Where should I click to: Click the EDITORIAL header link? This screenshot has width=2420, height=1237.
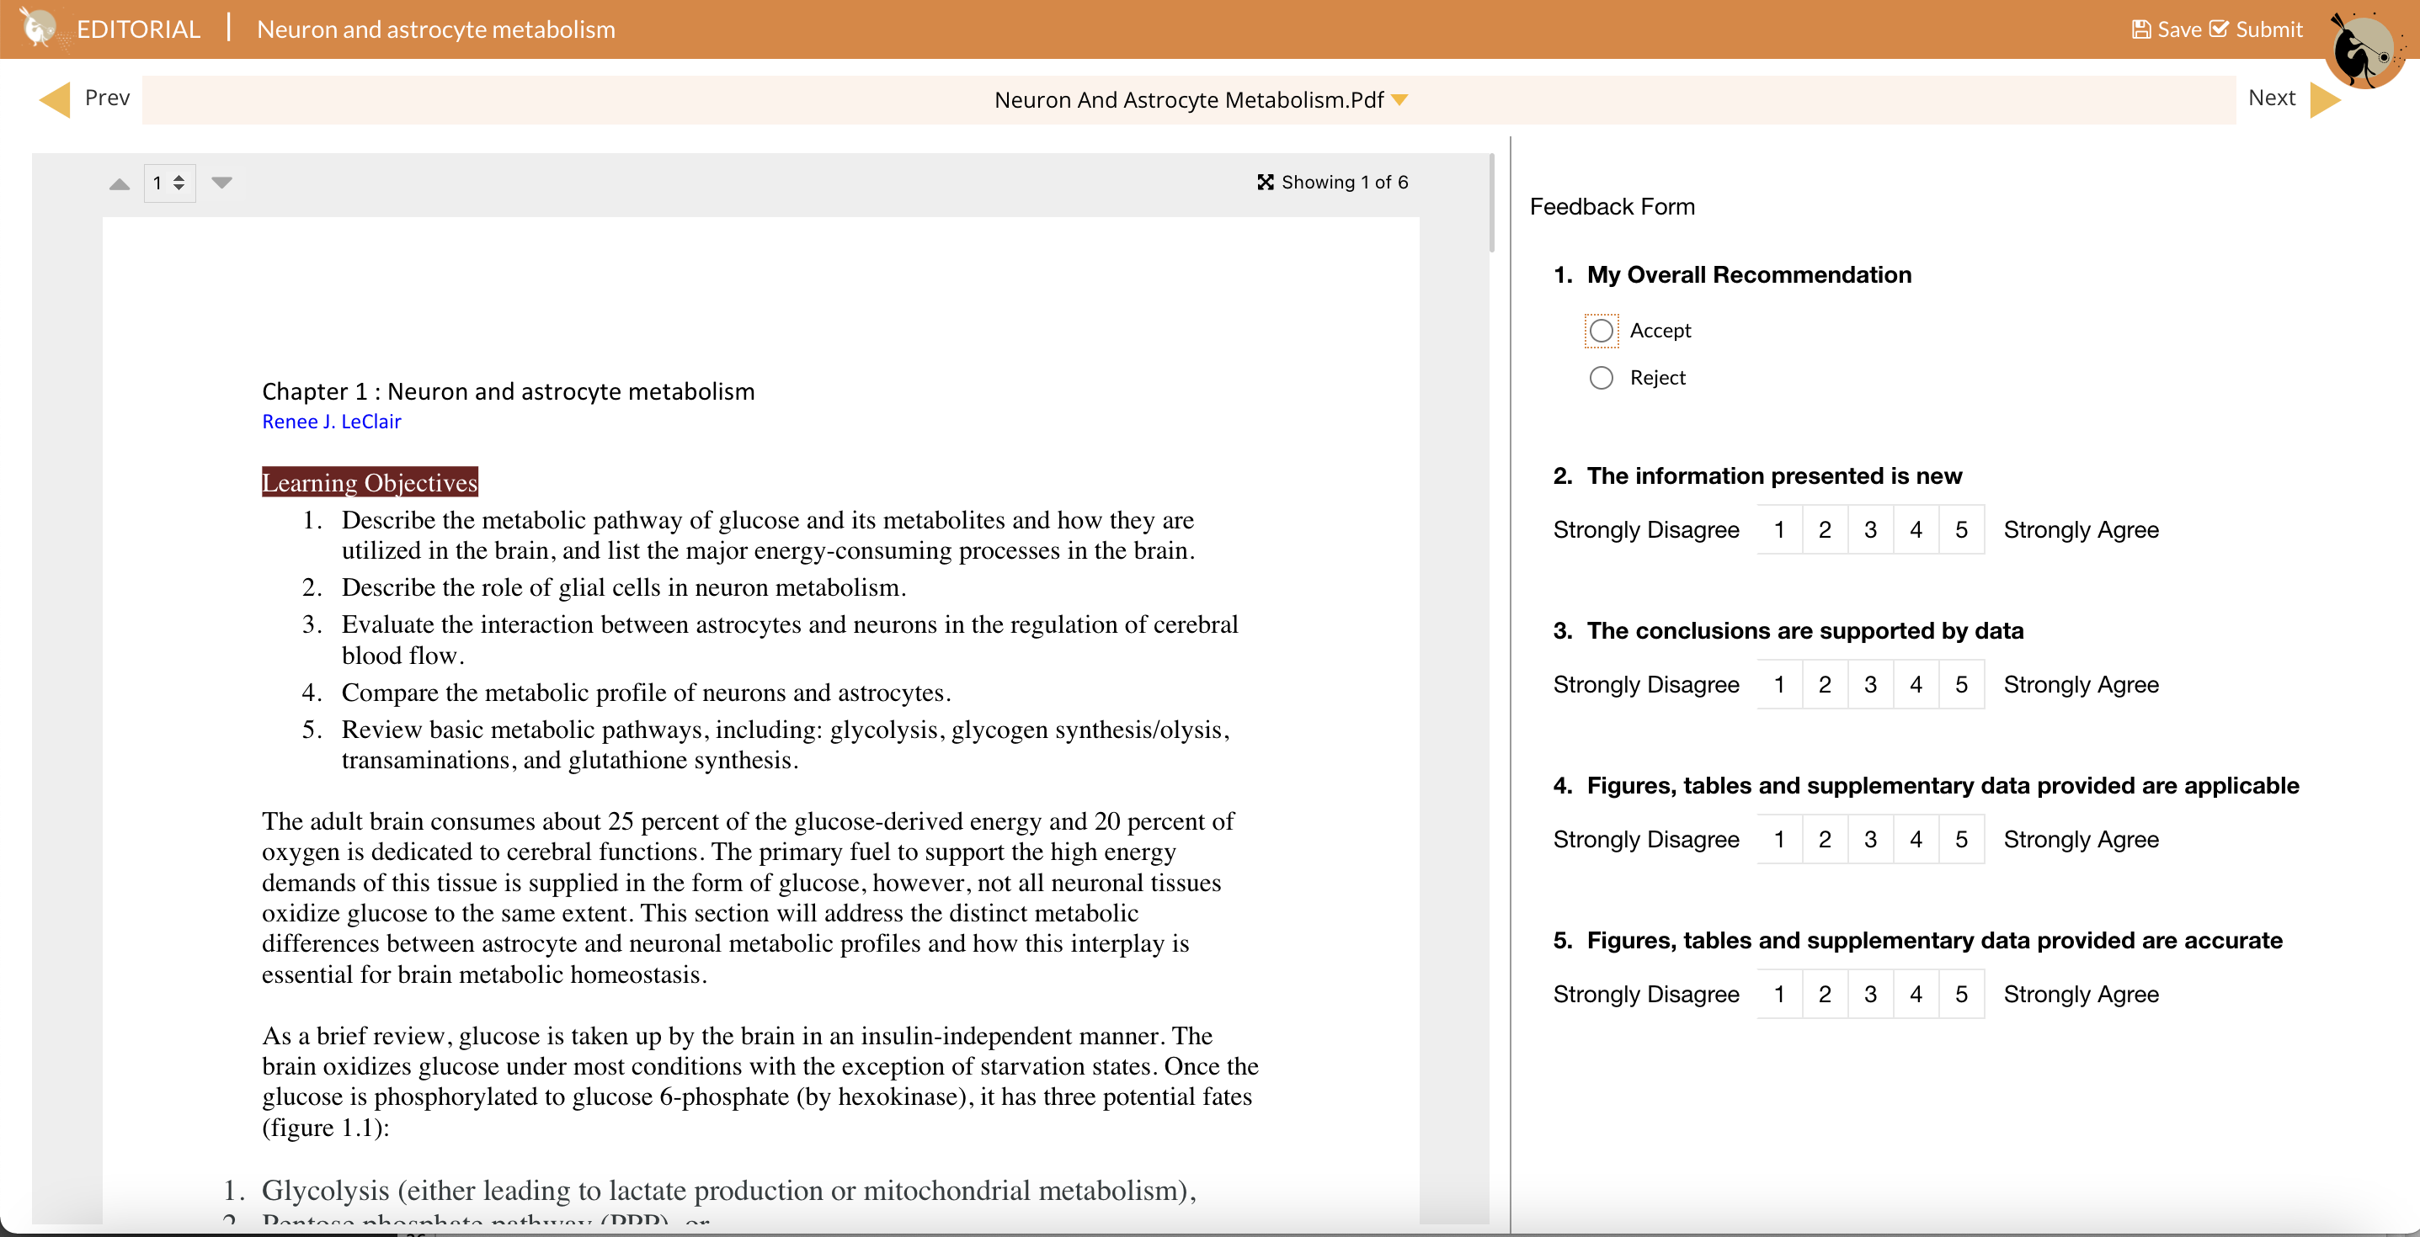click(138, 29)
